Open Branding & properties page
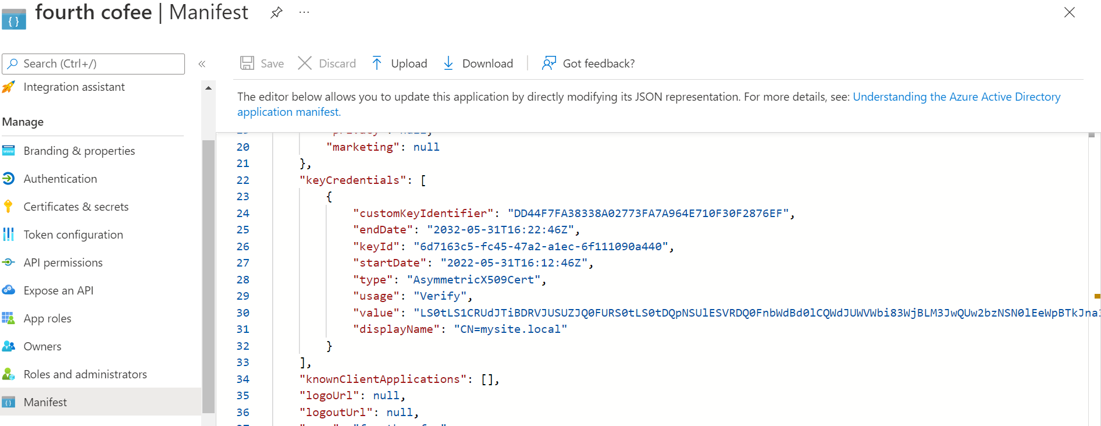1101x426 pixels. click(x=79, y=151)
